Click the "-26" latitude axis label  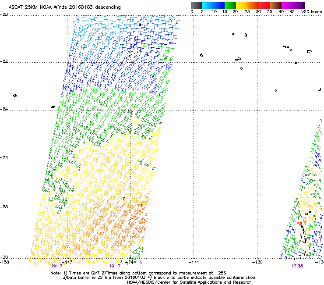coord(4,158)
